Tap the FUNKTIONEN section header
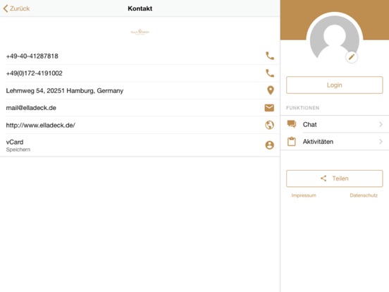The width and height of the screenshot is (389, 292). [302, 108]
